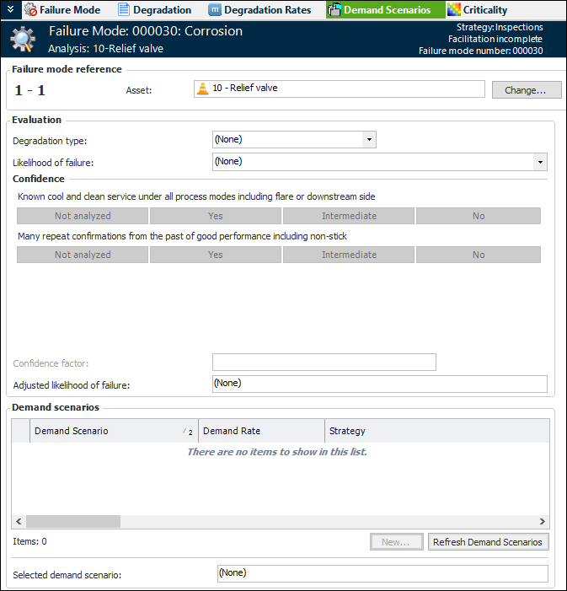Click the '1 - 1' failure mode reference
Screen dimensions: 567x591
pyautogui.click(x=29, y=90)
